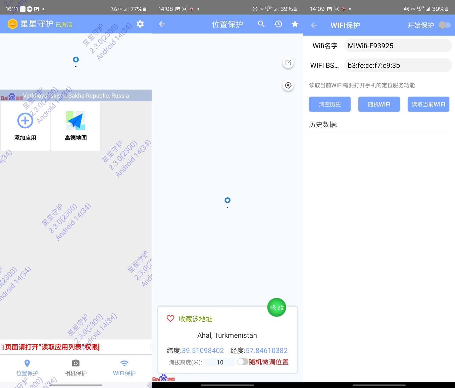The image size is (455, 388).
Task: Tap the Baidu map logo on home screen
Action: tap(12, 97)
